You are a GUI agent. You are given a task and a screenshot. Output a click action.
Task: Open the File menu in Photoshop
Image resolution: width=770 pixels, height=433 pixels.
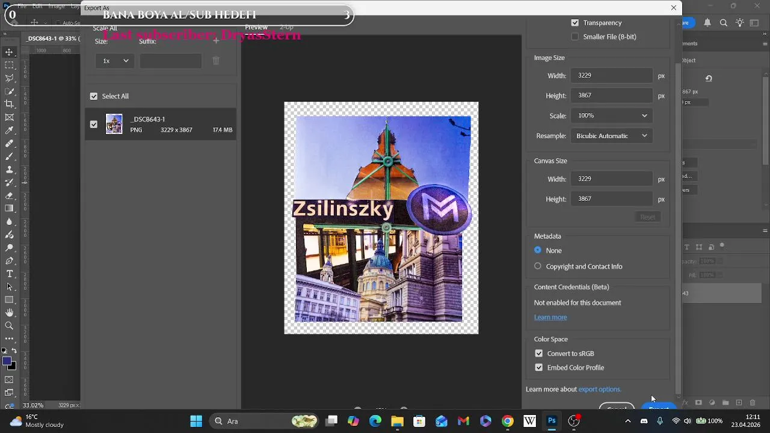(22, 6)
